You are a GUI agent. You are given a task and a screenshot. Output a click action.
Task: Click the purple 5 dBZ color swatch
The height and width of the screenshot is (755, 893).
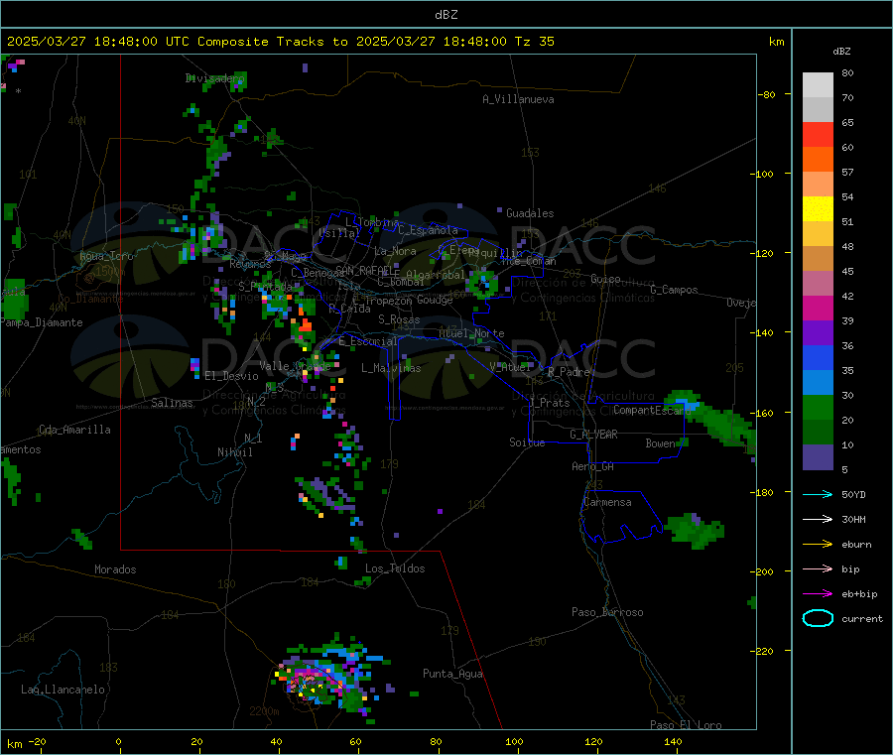[x=818, y=457]
